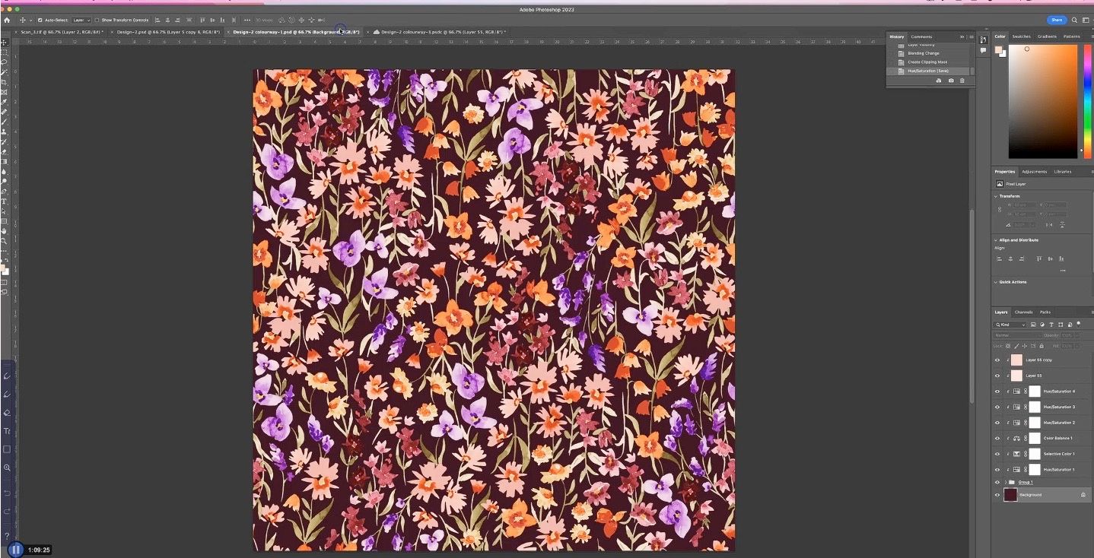
Task: Click the Color Balance 1 adjustment icon
Action: click(x=1016, y=439)
